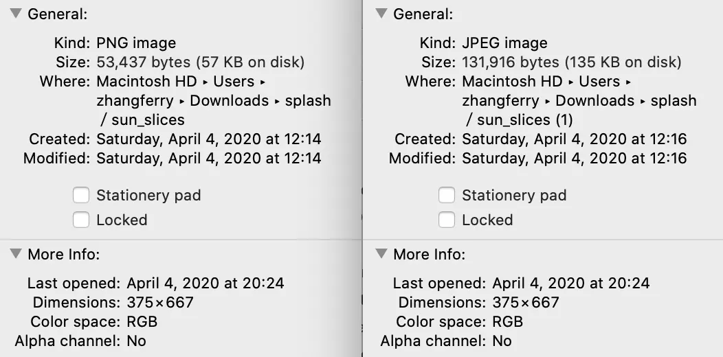
Task: Select the 'PNG image' kind text
Action: 136,43
